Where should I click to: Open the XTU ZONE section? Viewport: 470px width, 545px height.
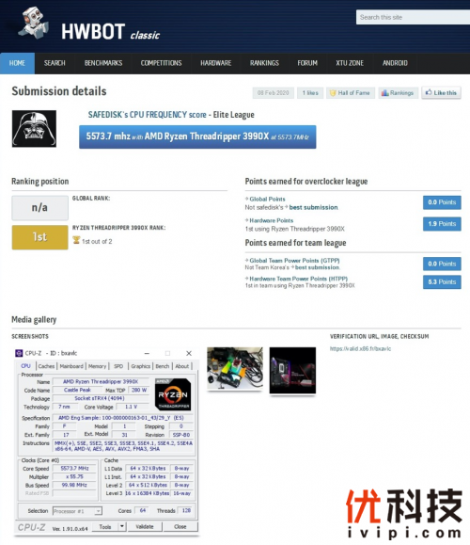tap(350, 63)
